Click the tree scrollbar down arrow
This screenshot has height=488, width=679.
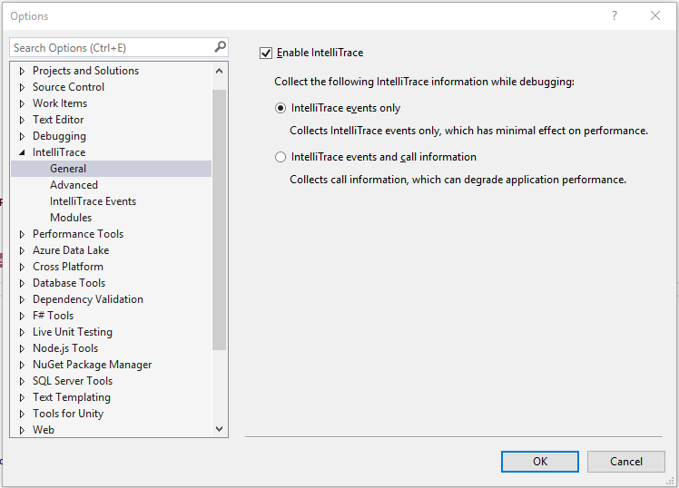[219, 429]
